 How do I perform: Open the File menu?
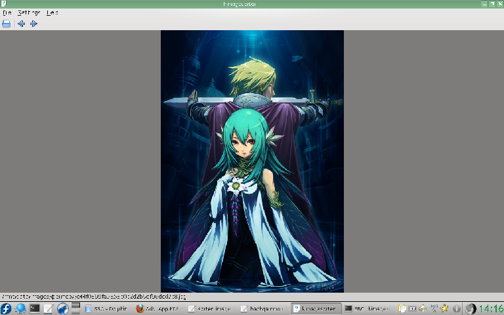(7, 12)
